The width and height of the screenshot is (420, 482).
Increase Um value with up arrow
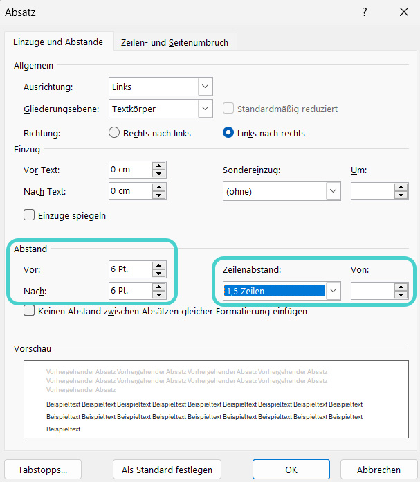coord(401,187)
